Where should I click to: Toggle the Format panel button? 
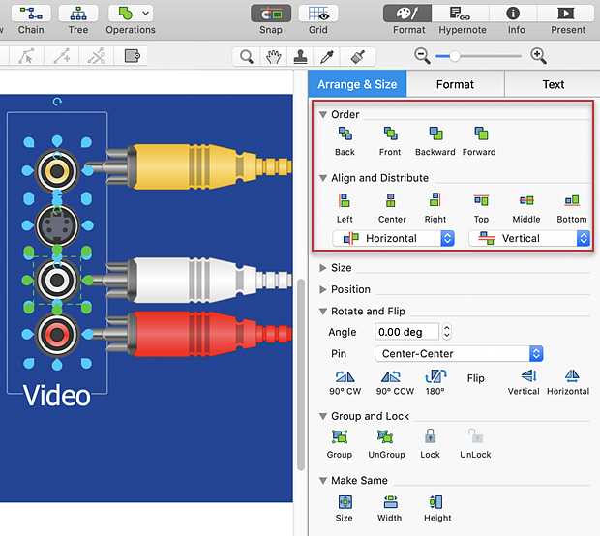pos(407,14)
